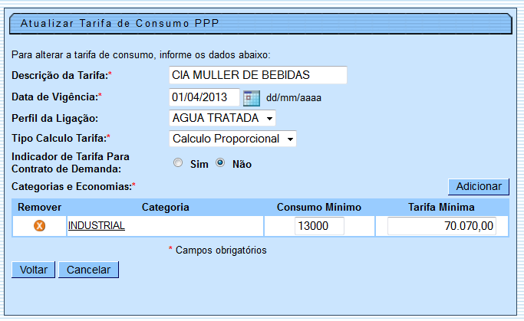Open the INDUSTRIAL category link

tap(97, 226)
